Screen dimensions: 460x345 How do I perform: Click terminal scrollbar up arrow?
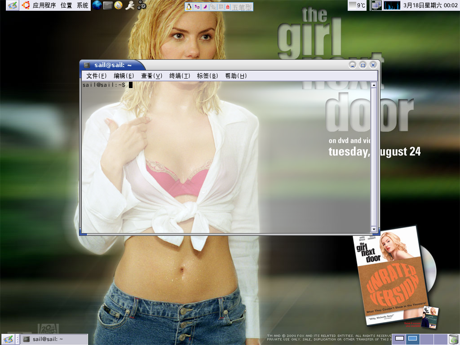(x=374, y=85)
